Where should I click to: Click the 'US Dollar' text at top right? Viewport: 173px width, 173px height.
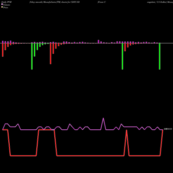[162, 2]
